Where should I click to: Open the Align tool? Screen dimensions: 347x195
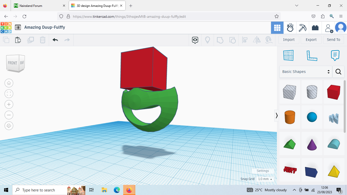[x=245, y=40]
